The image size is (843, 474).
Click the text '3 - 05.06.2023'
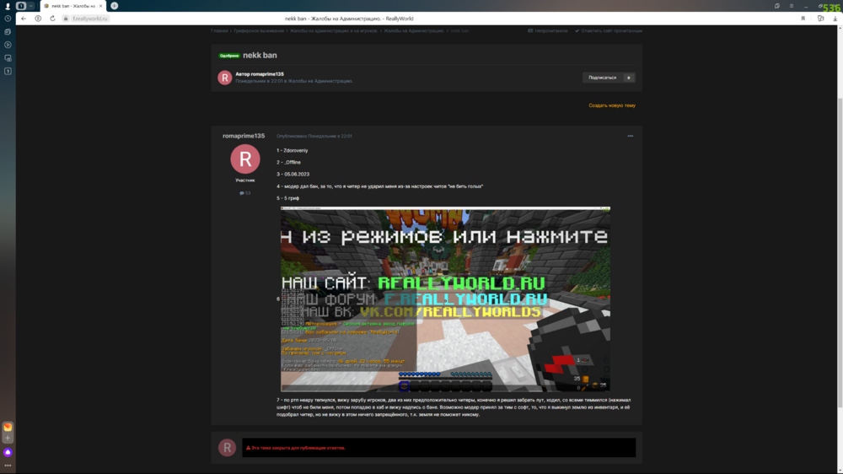tap(293, 175)
